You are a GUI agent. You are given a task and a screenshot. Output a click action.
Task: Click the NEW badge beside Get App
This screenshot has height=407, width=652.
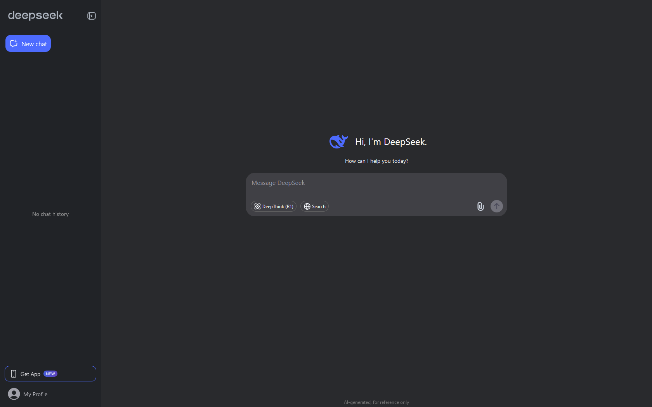pyautogui.click(x=50, y=374)
